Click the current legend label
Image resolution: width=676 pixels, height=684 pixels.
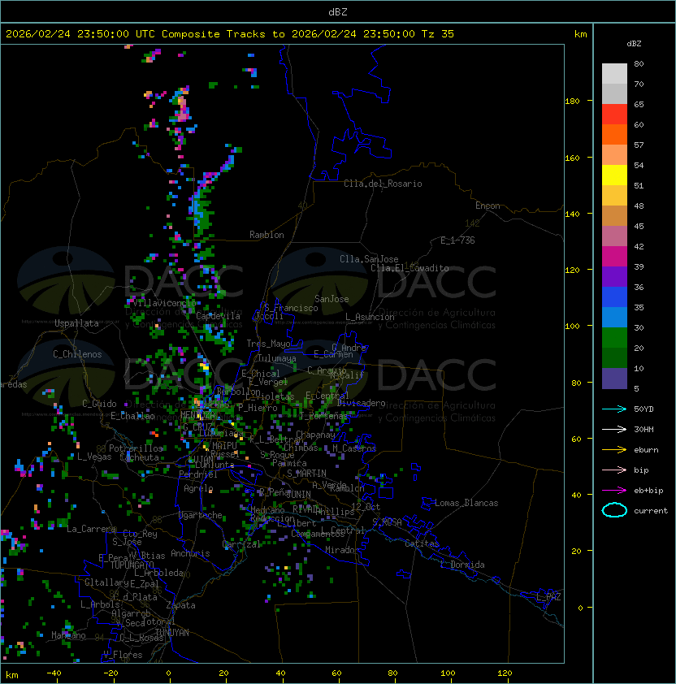tap(651, 511)
